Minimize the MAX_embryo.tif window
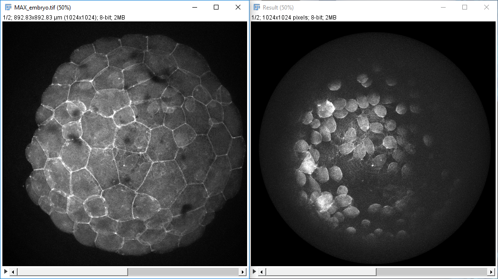This screenshot has width=498, height=279. tap(194, 7)
